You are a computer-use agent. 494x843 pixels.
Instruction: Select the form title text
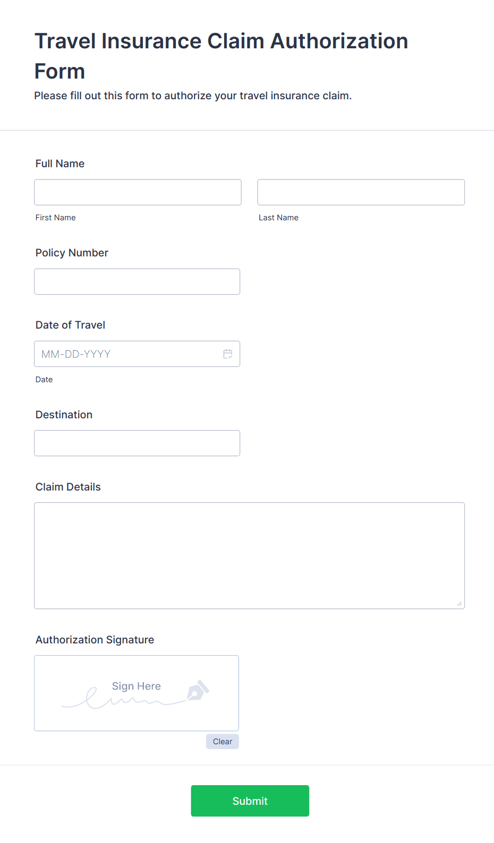click(x=221, y=55)
